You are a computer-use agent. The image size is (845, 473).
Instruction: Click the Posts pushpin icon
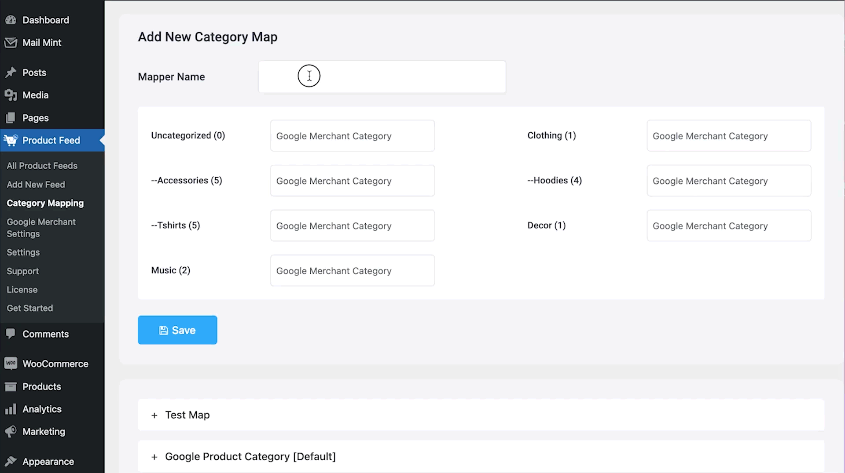11,73
